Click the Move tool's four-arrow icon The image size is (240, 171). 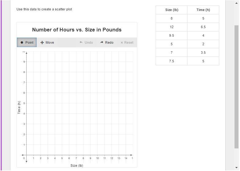click(42, 42)
